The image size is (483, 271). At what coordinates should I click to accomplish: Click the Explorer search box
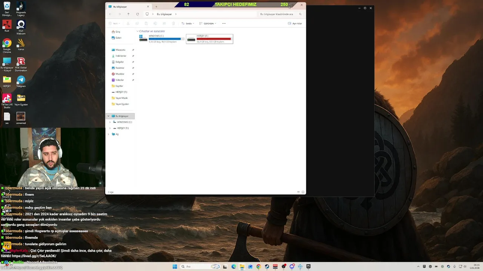[281, 14]
